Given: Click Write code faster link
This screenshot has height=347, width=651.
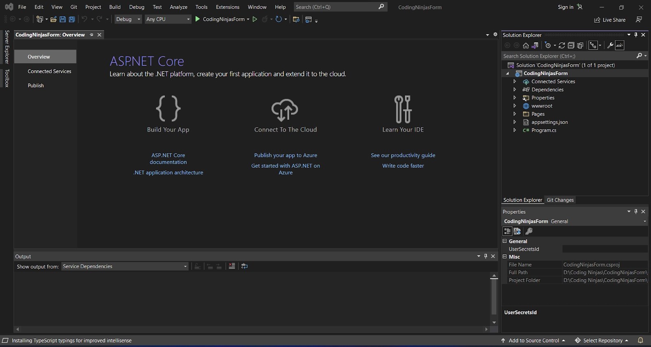Looking at the screenshot, I should click(403, 166).
